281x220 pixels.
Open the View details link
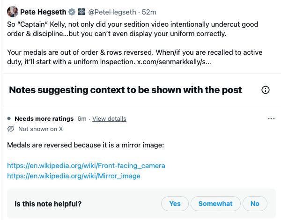(109, 119)
